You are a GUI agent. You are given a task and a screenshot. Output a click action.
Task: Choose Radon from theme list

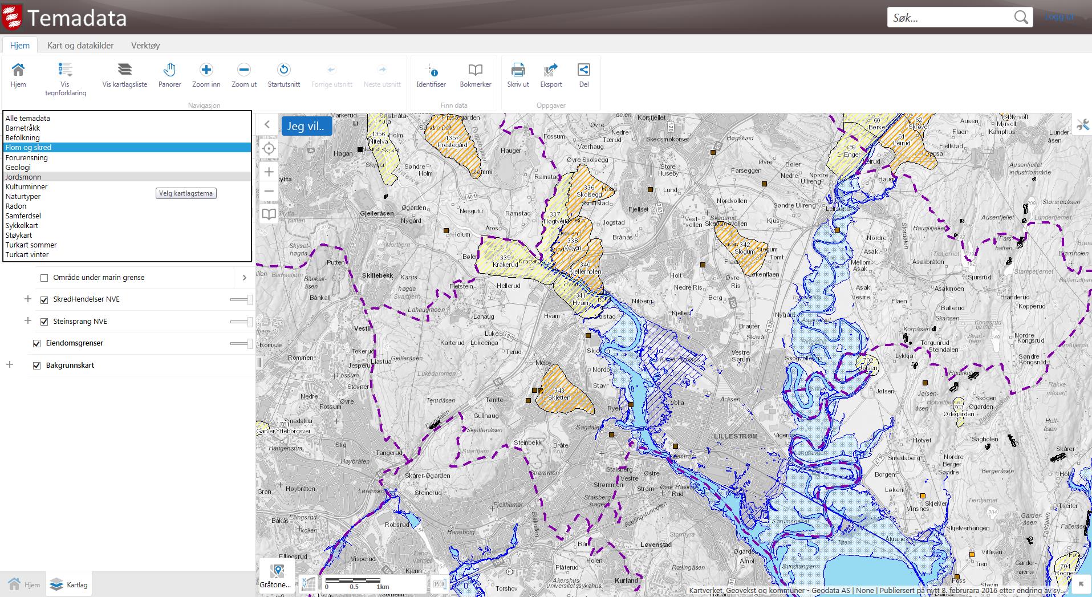coord(127,206)
